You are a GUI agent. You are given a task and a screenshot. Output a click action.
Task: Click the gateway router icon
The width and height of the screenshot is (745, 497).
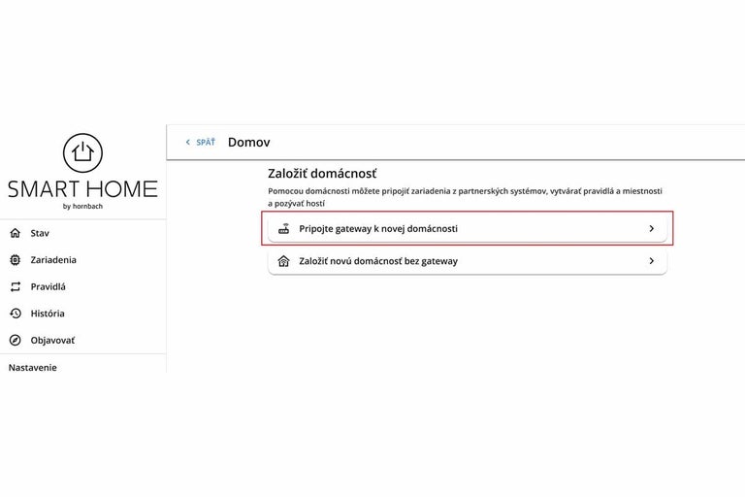(x=284, y=229)
